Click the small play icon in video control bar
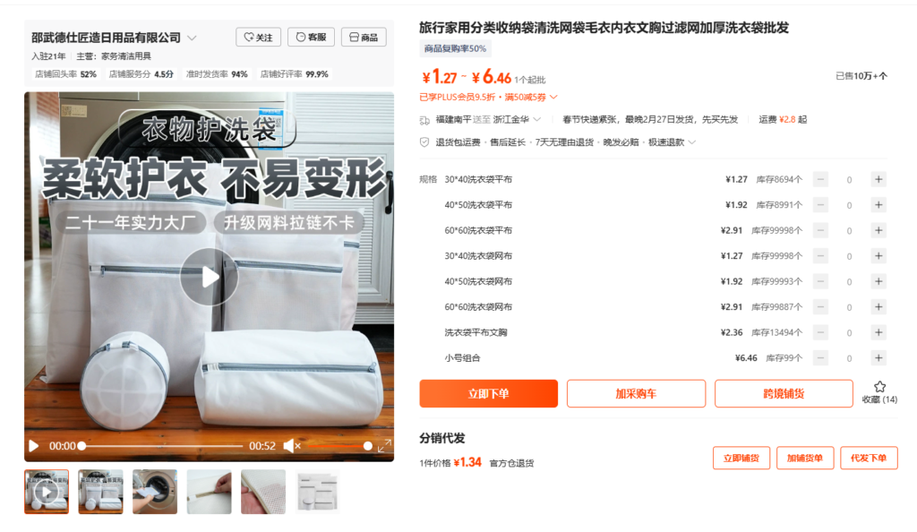 click(x=34, y=446)
